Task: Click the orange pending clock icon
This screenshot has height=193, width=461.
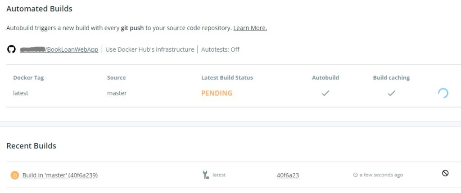Action: (15, 175)
